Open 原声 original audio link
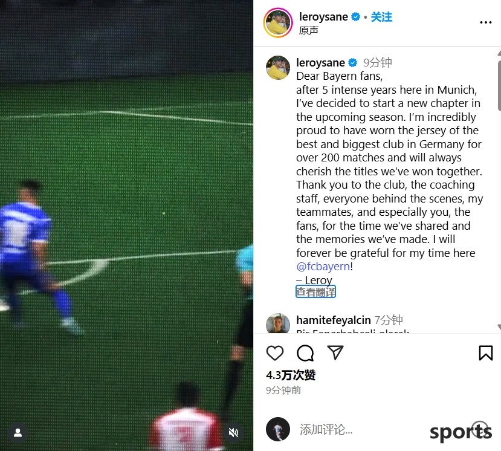The width and height of the screenshot is (501, 451). [x=309, y=30]
